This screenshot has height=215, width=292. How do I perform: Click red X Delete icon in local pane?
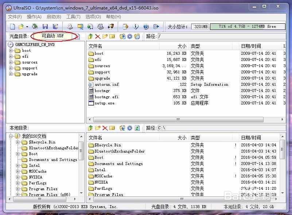pos(105,128)
